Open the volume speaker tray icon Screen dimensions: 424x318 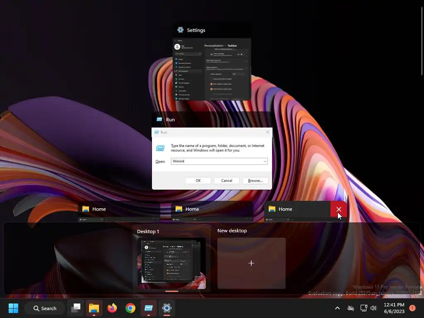[x=373, y=308]
